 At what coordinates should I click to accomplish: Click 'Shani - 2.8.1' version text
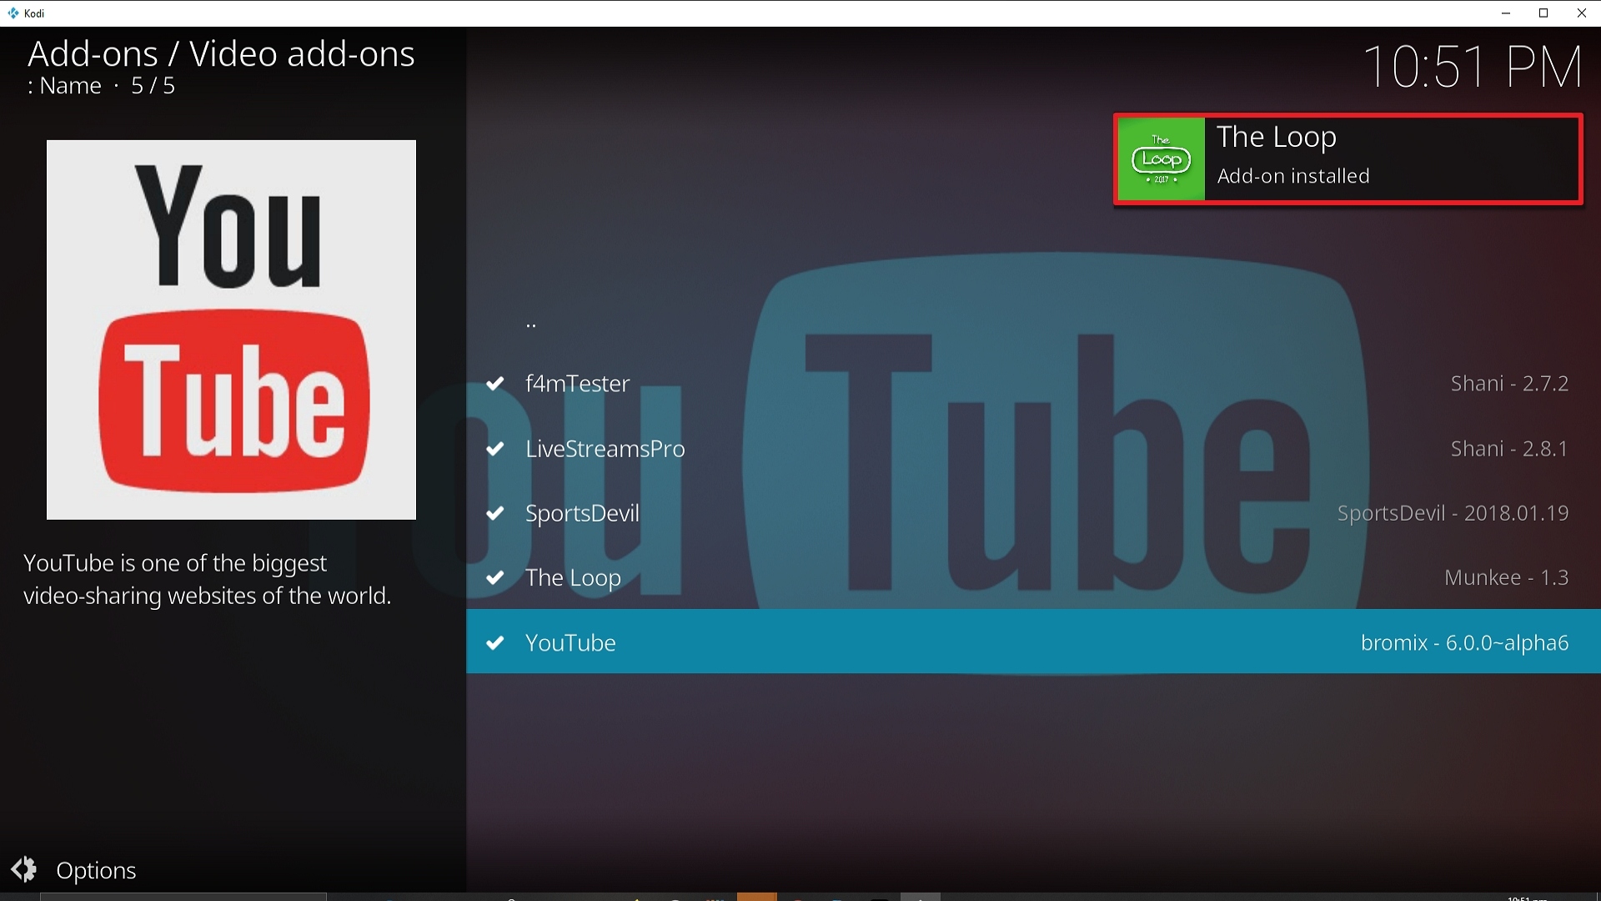tap(1509, 449)
